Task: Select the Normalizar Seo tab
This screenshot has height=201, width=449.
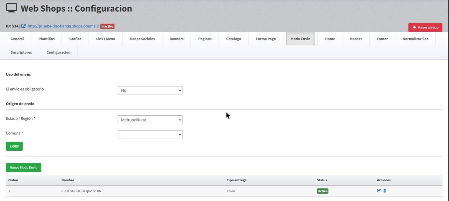Action: [415, 39]
